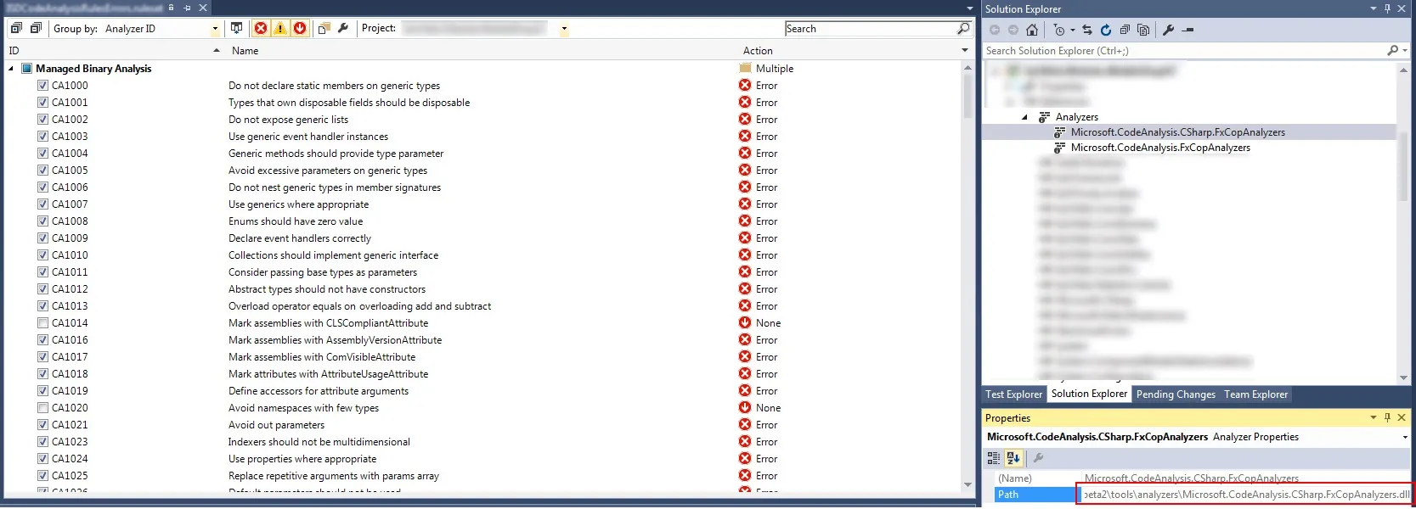Click the Forward arrow in Solution Explorer toolbar
The image size is (1416, 509).
point(1013,30)
